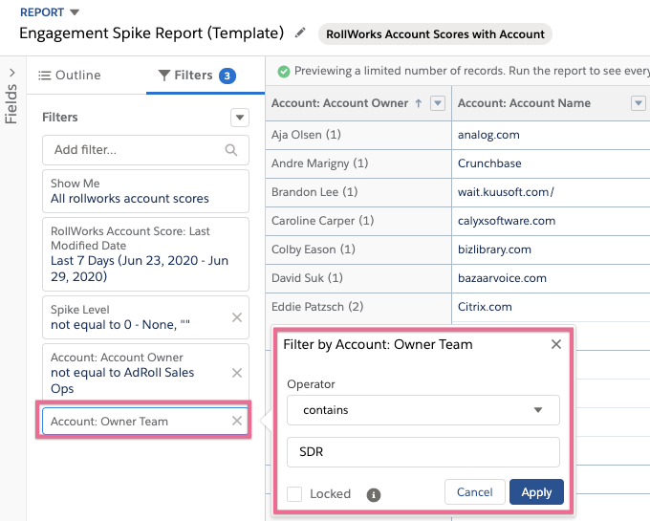Open the contains operator dropdown
Screen dimensions: 650x521
point(423,410)
